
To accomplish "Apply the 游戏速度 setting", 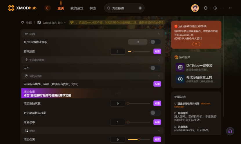I will click(157, 51).
